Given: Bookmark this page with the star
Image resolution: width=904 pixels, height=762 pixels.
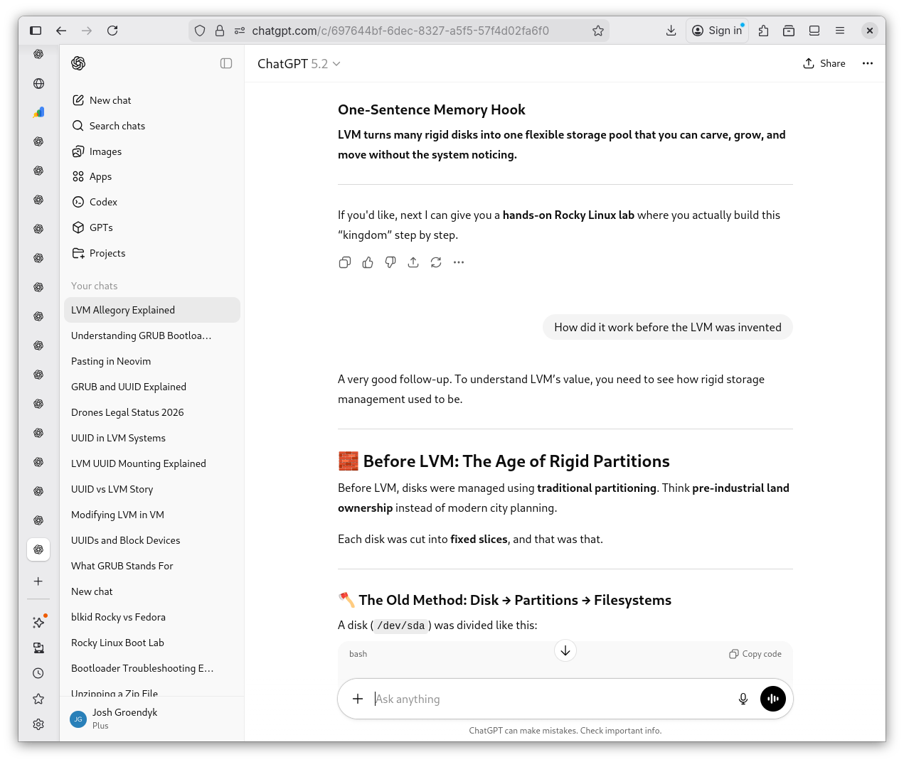Looking at the screenshot, I should (x=598, y=31).
